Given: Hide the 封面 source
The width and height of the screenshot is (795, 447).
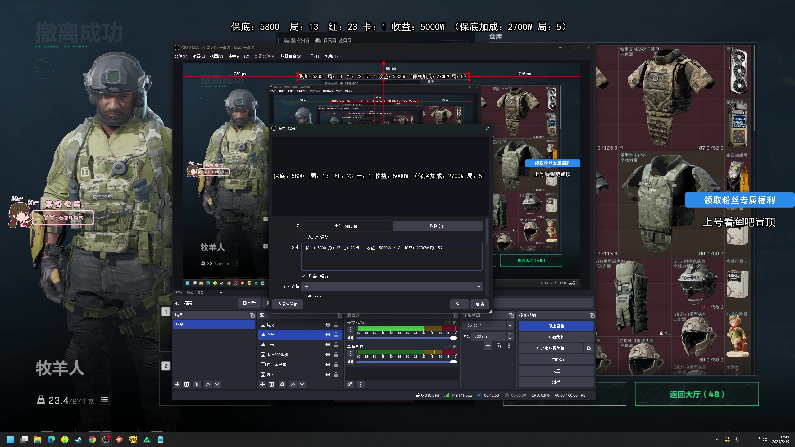Looking at the screenshot, I should 328,374.
